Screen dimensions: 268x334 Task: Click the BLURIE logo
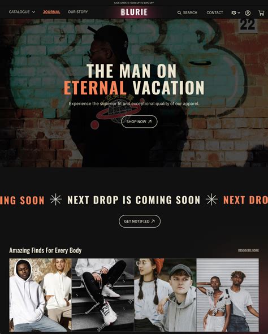point(134,12)
